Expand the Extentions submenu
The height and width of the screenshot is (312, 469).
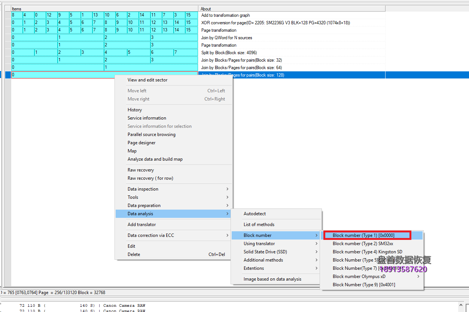(276, 268)
